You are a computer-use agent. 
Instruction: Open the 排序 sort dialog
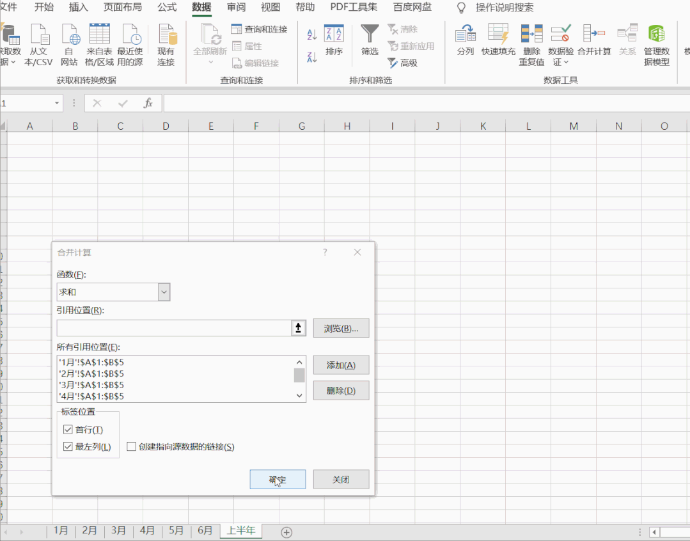334,40
